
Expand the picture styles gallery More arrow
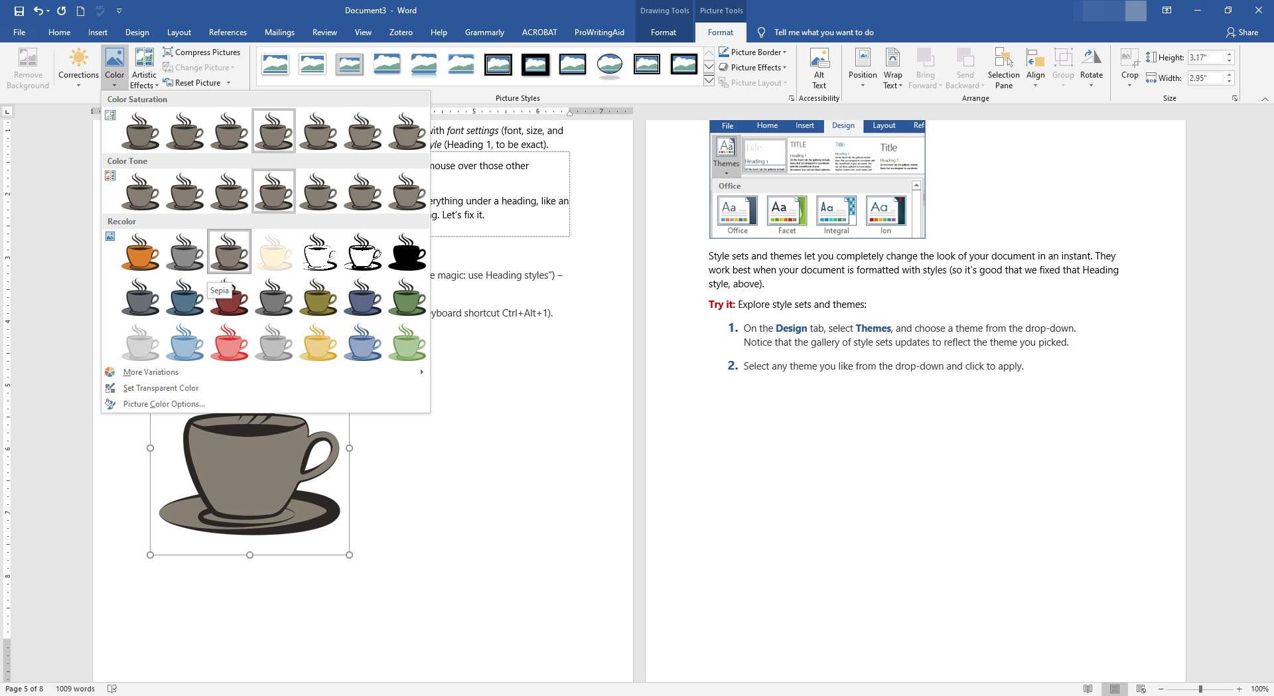[x=709, y=81]
